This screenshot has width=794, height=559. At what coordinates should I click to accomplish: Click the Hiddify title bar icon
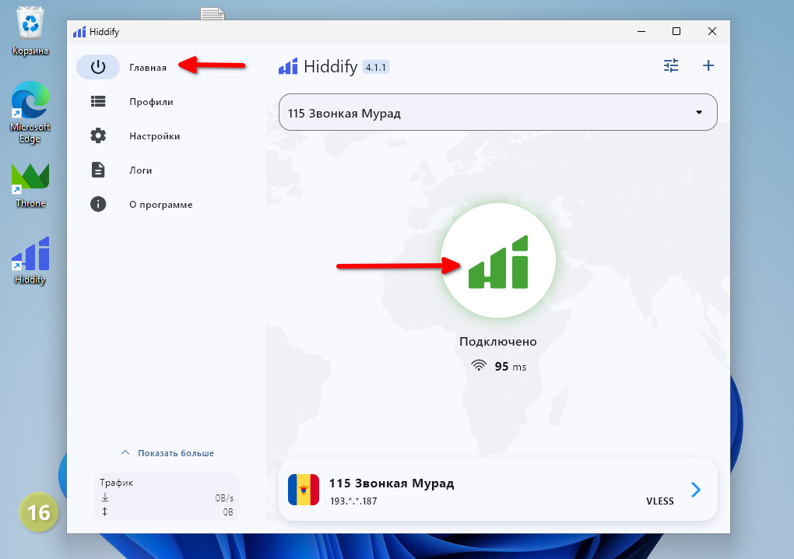pyautogui.click(x=79, y=32)
